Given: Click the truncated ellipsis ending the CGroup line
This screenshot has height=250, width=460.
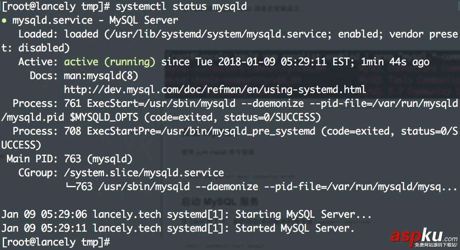Looking at the screenshot, I should click(x=449, y=187).
